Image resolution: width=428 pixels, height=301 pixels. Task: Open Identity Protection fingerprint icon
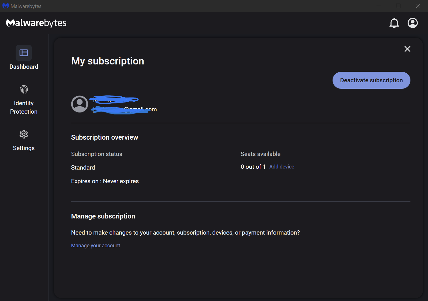[x=24, y=90]
